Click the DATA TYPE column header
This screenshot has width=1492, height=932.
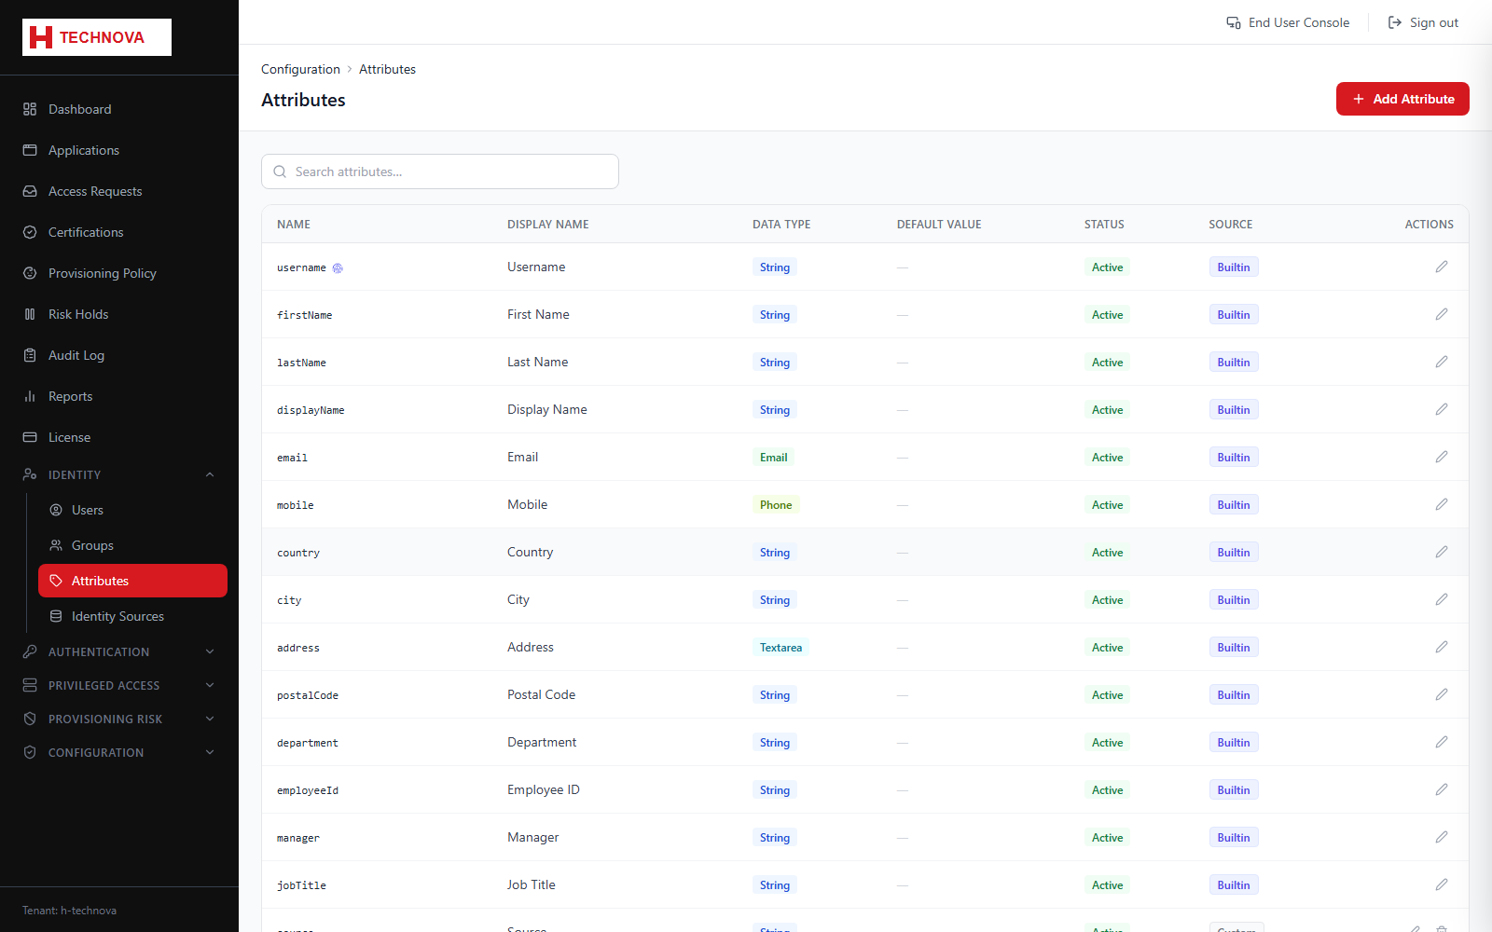[781, 225]
